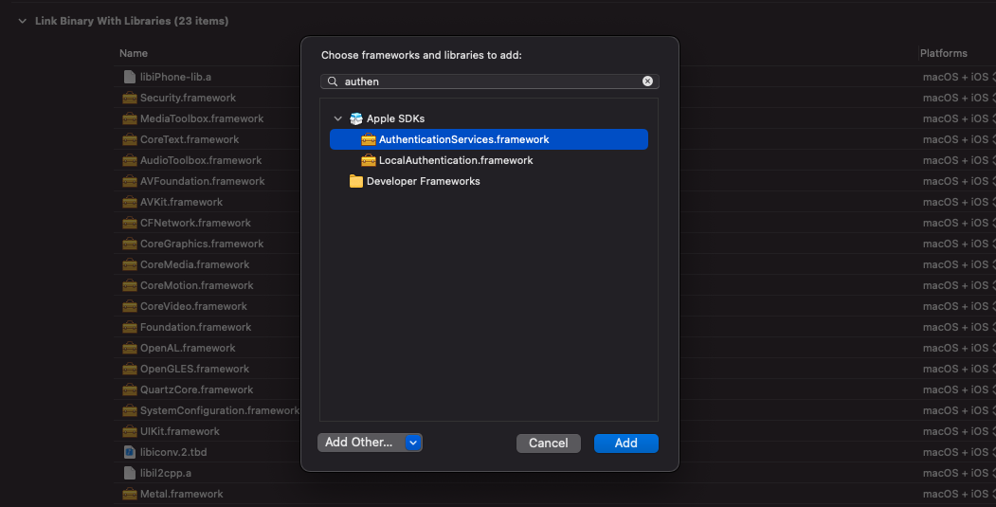Open the Add Other dropdown arrow
Image resolution: width=996 pixels, height=507 pixels.
(x=413, y=443)
